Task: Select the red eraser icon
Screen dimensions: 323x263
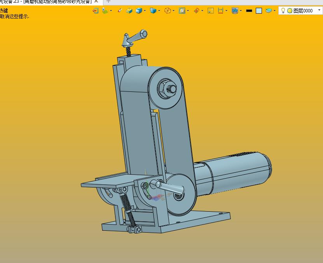Action: (120, 11)
